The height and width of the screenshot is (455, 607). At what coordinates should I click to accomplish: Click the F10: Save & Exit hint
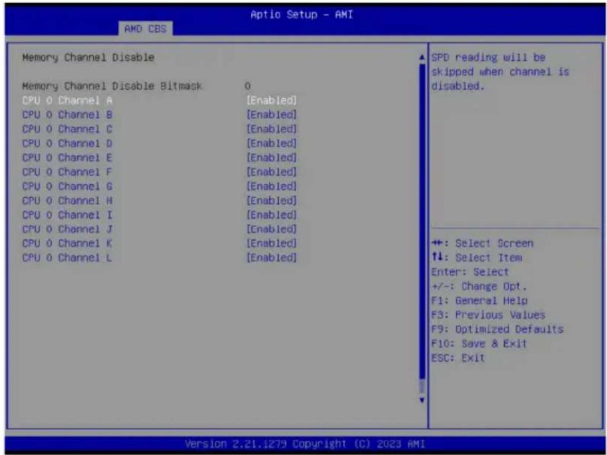(x=479, y=343)
